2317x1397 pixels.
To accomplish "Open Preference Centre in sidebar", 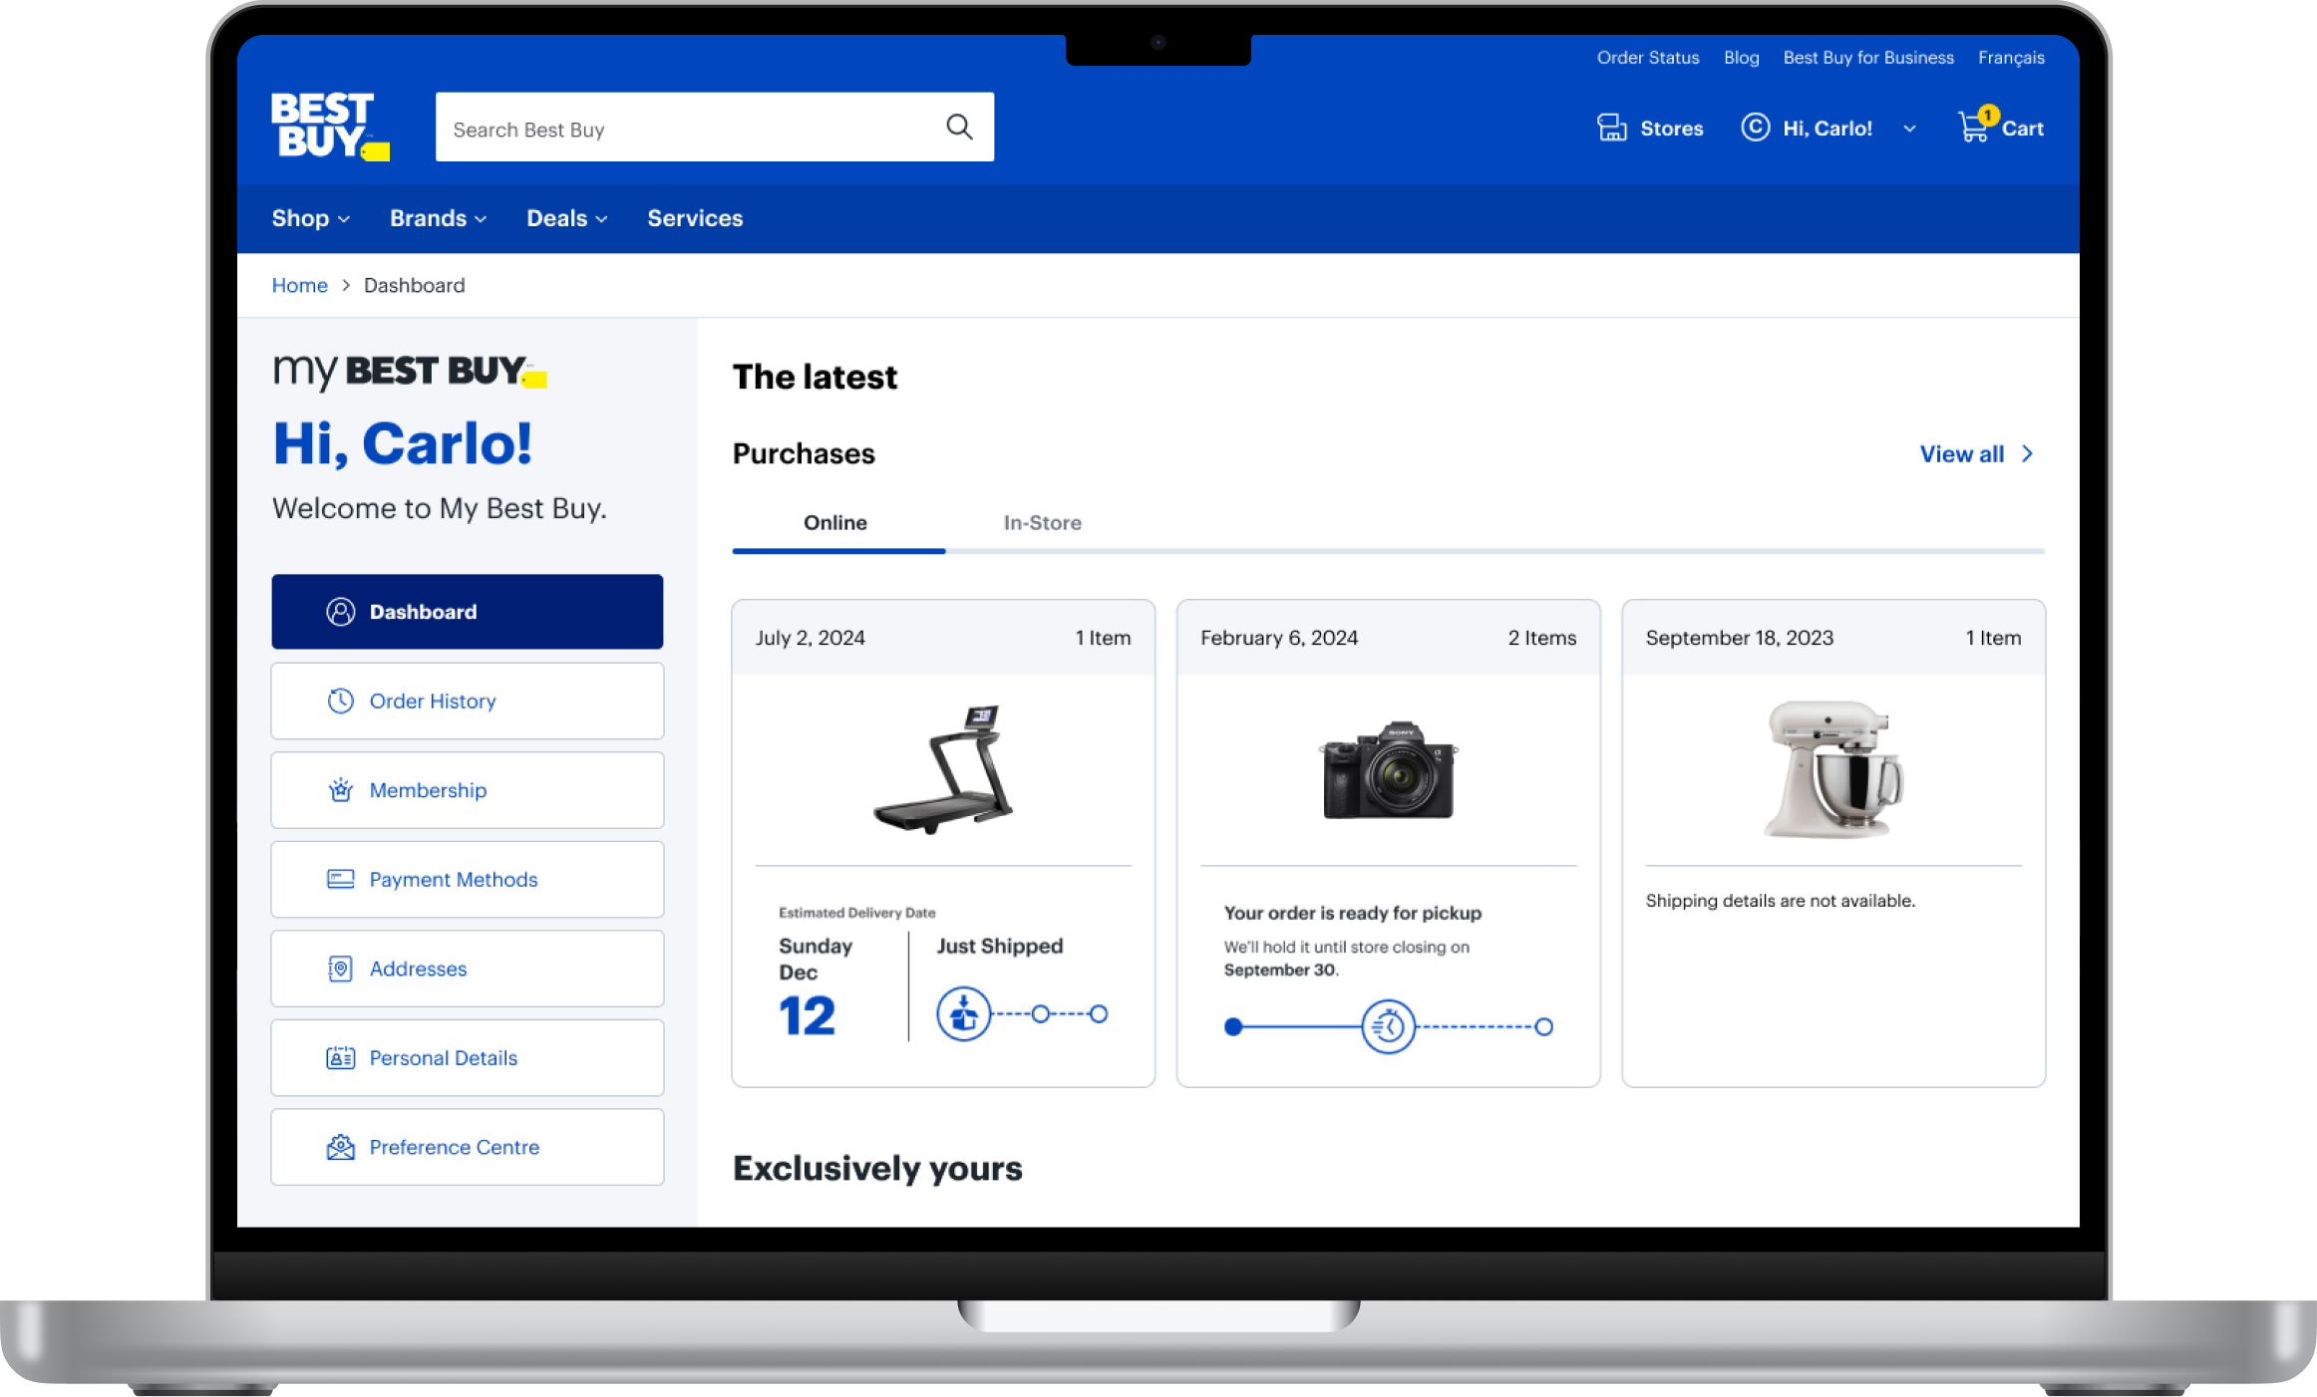I will [467, 1147].
